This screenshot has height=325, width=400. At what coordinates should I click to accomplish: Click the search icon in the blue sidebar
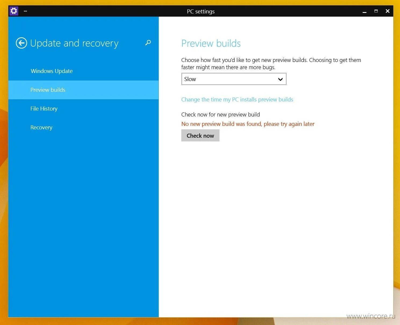point(148,43)
